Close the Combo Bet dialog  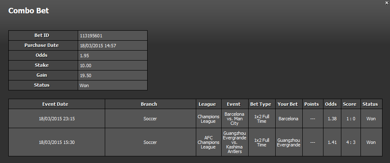[x=387, y=3]
